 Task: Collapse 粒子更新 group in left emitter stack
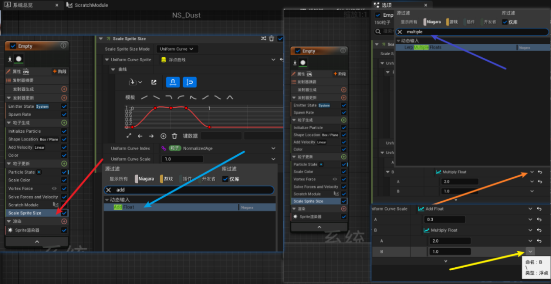(9, 163)
